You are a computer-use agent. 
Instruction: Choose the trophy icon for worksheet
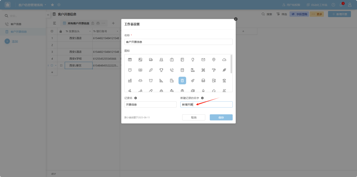pos(161,70)
